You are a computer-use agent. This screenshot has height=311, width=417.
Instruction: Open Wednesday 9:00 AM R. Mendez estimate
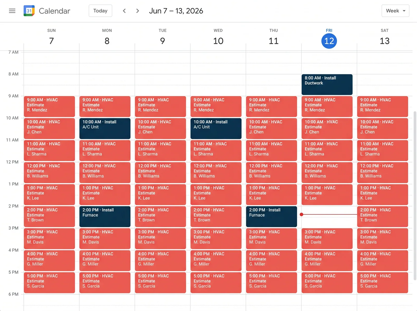pos(216,106)
